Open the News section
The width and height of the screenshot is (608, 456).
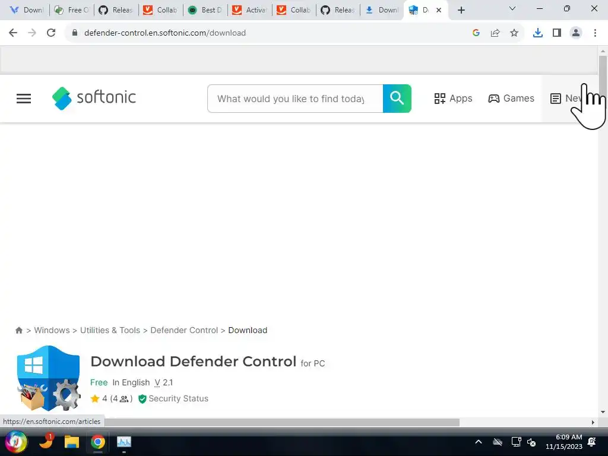pos(566,99)
